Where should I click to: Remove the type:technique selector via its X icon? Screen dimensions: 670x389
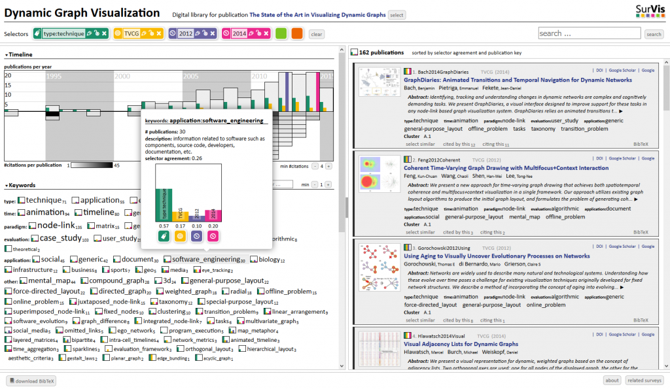coord(105,32)
